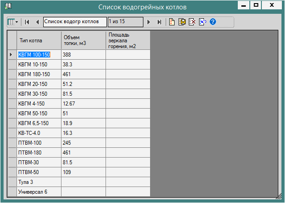Click the volume cell showing 12.67
This screenshot has height=203, width=285.
(83, 104)
